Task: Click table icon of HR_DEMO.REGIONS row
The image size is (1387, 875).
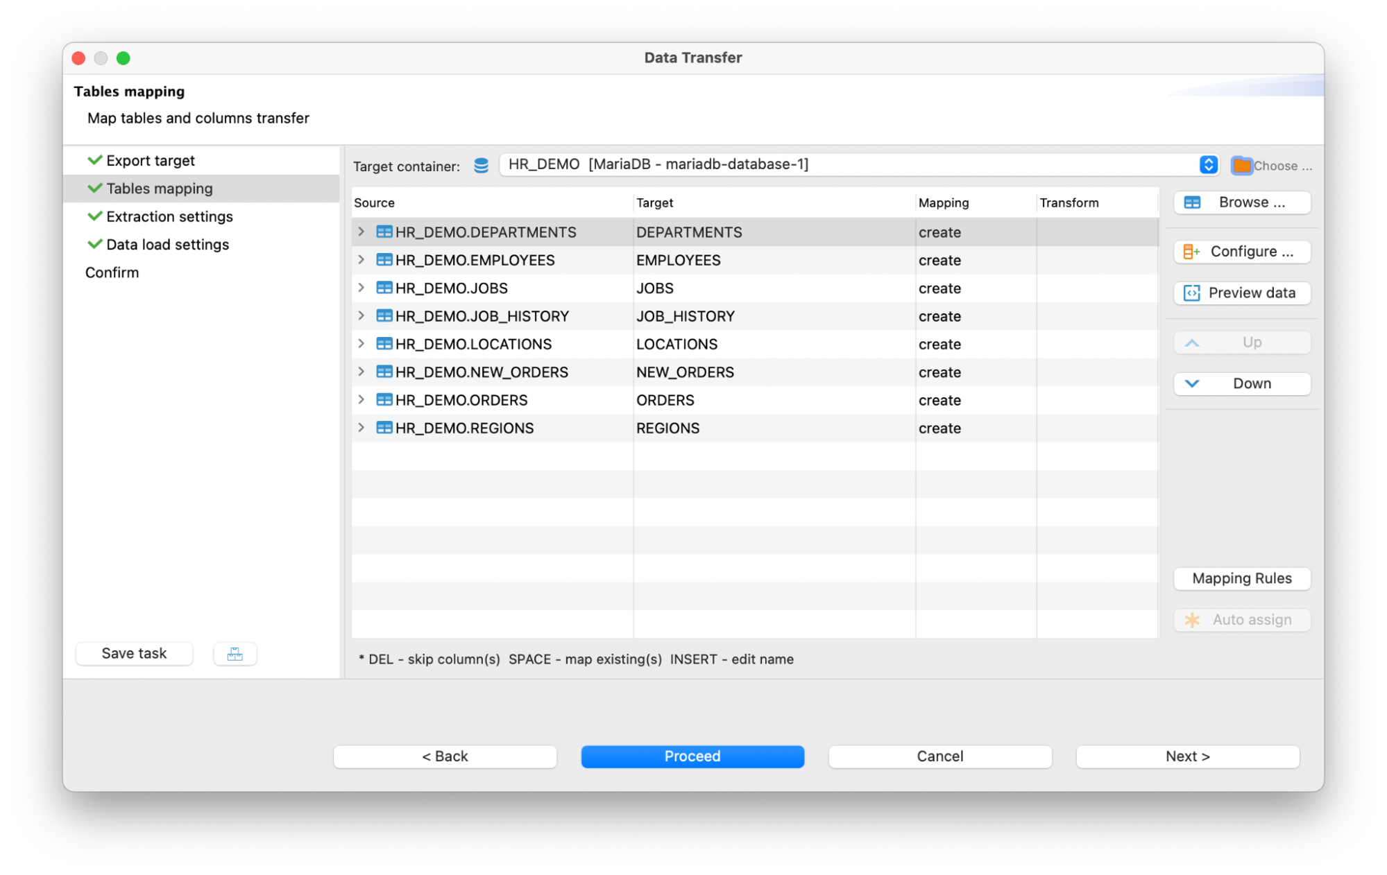Action: point(384,428)
